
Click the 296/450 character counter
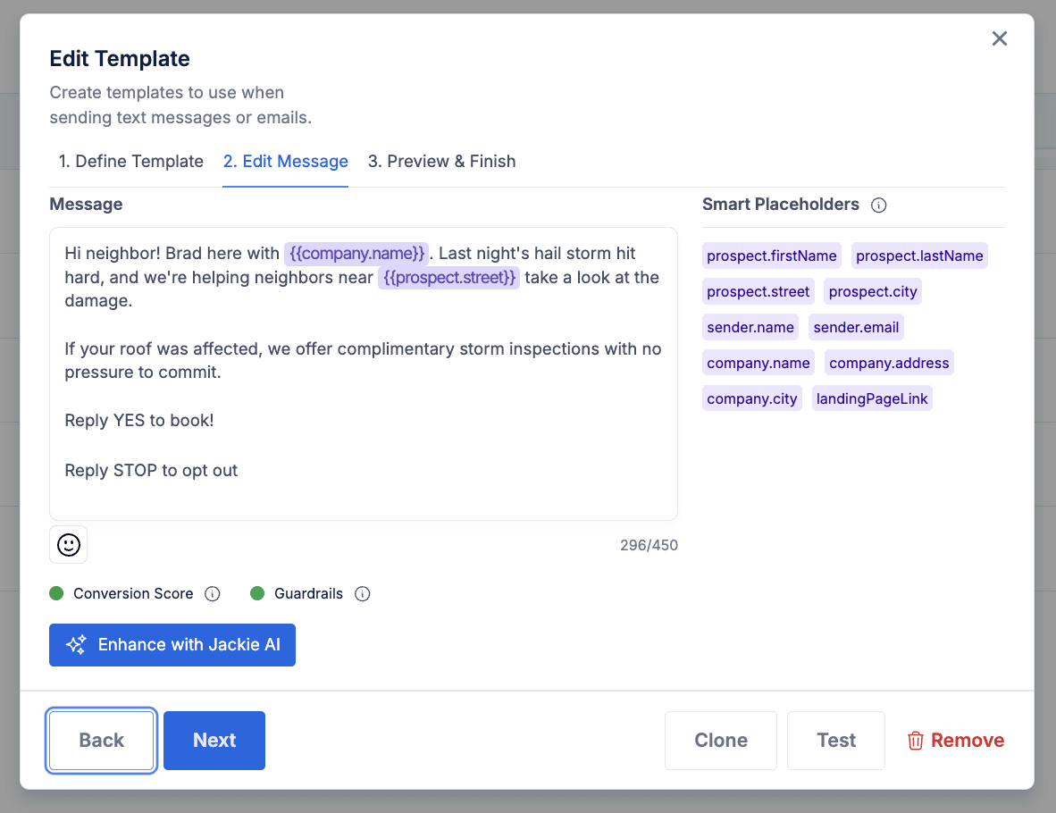click(649, 546)
